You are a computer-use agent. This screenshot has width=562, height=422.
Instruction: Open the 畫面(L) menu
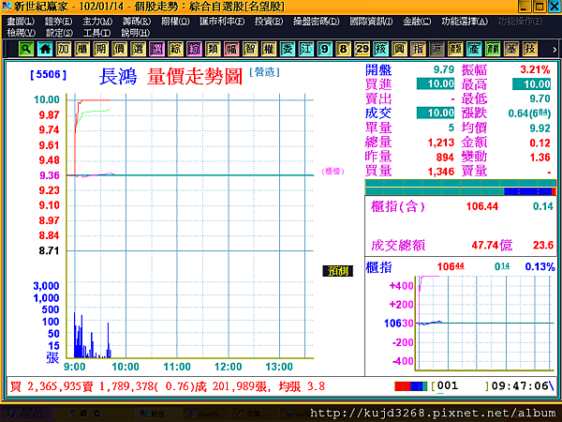[21, 22]
